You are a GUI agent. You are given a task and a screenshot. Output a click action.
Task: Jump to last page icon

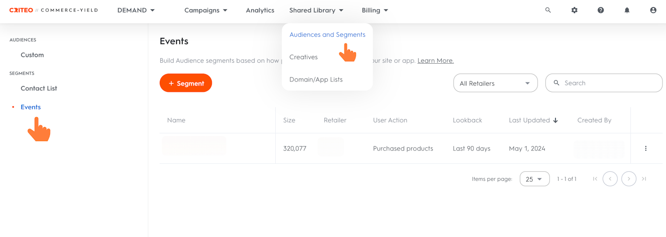coord(644,179)
